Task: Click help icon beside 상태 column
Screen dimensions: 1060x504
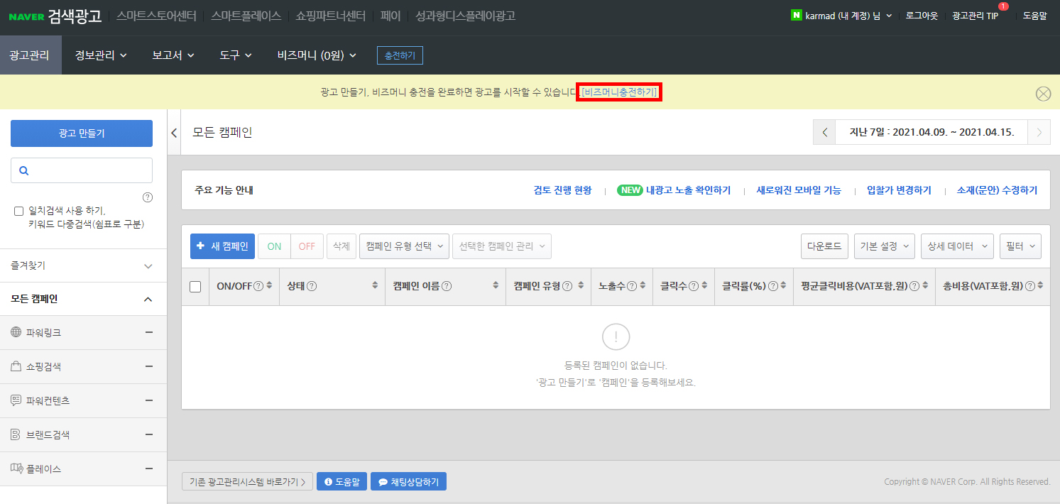Action: 312,286
